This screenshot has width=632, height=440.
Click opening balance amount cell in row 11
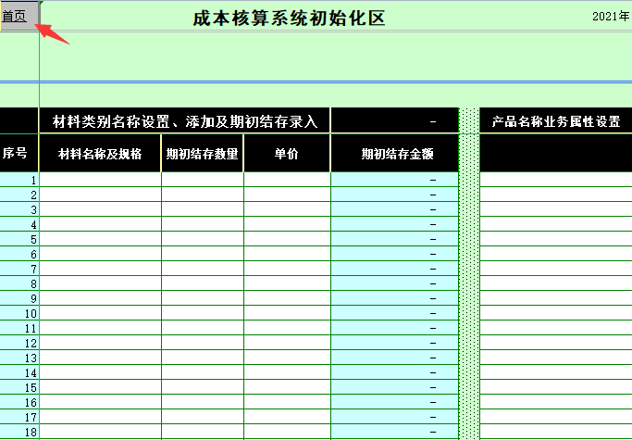pyautogui.click(x=394, y=328)
